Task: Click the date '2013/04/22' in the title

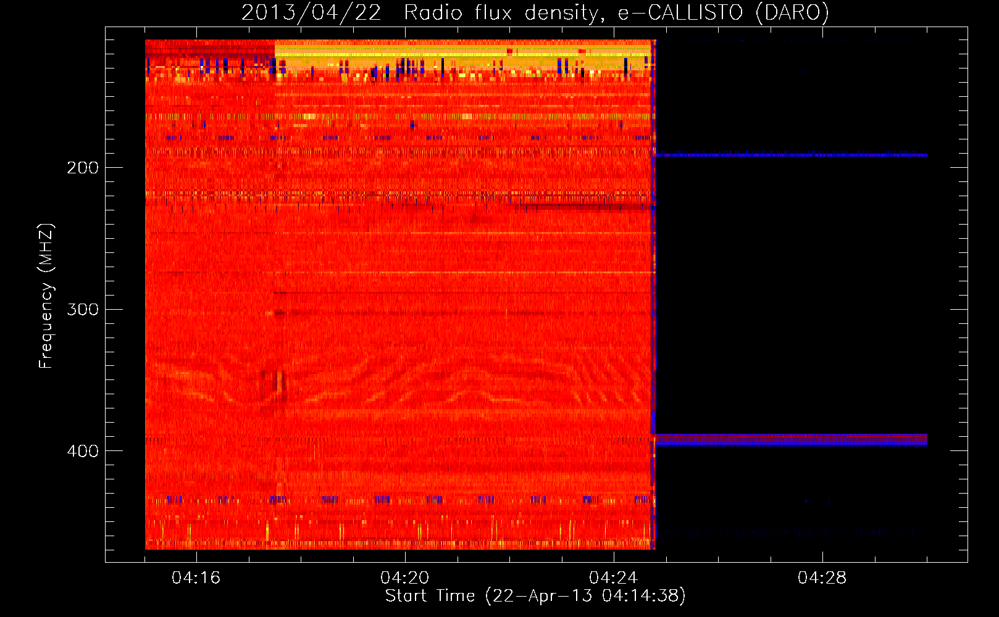Action: click(x=311, y=13)
